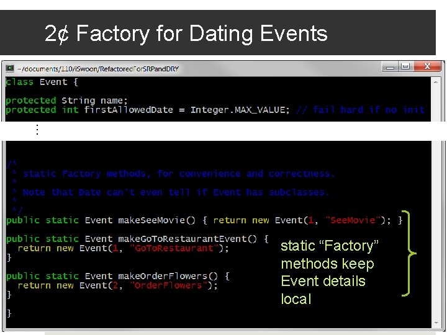Click the yellow 'static Factory methods' annotation
The height and width of the screenshot is (335, 447).
click(x=329, y=272)
